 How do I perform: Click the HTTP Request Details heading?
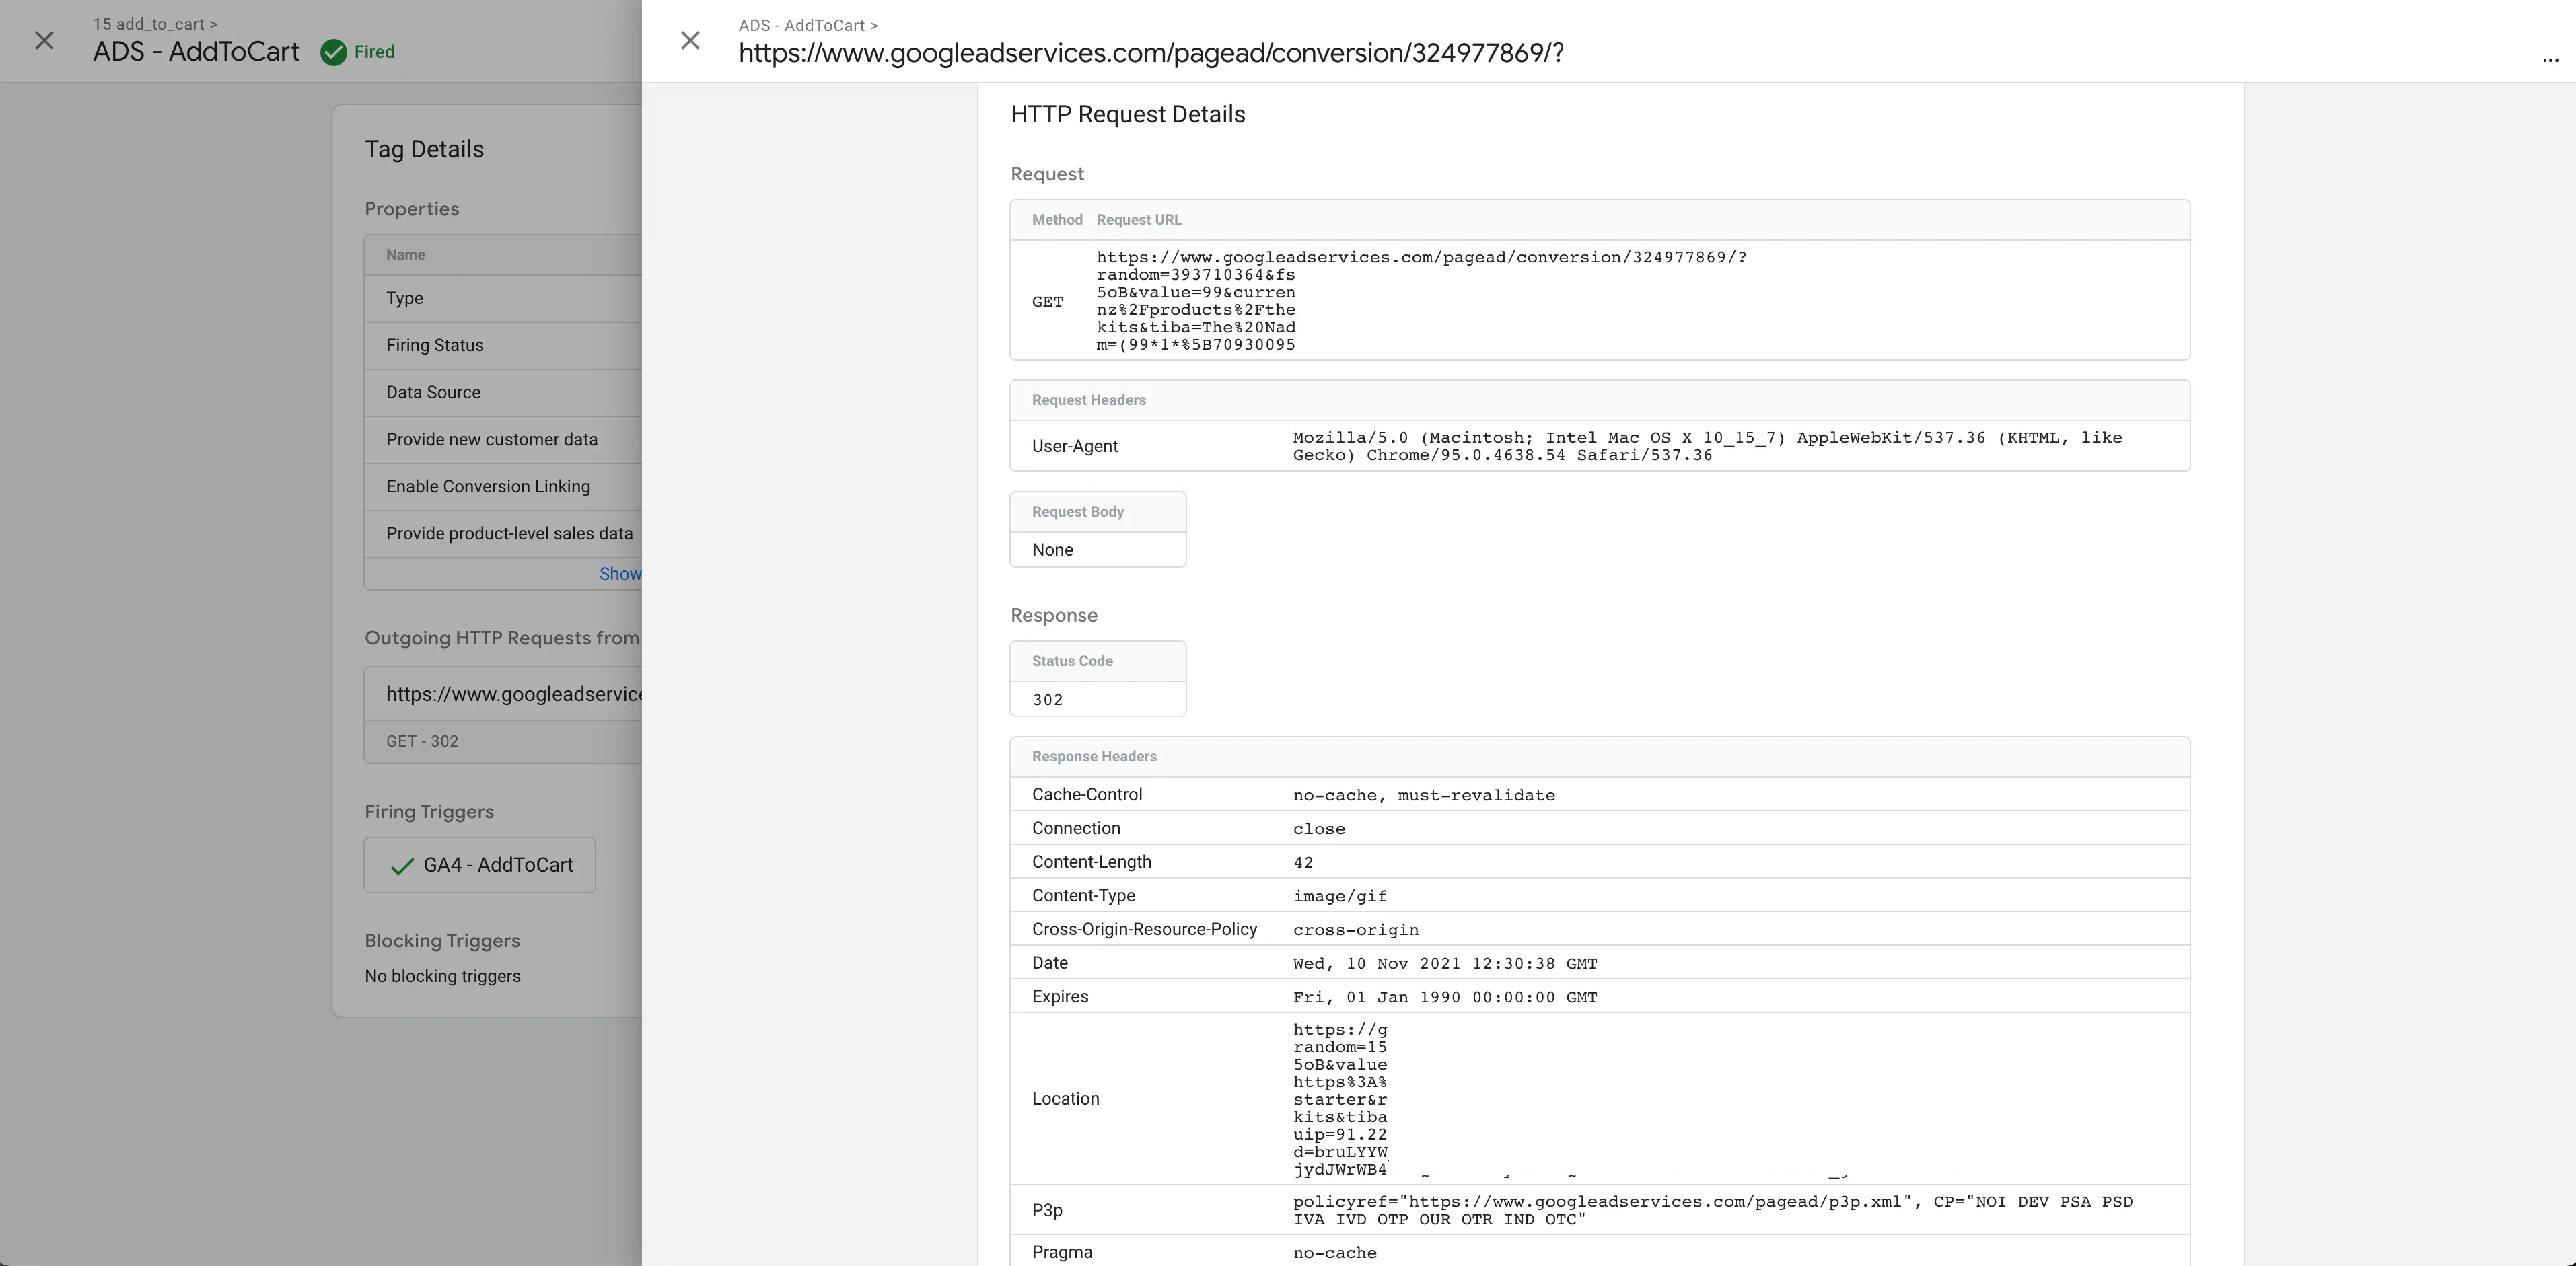coord(1128,115)
